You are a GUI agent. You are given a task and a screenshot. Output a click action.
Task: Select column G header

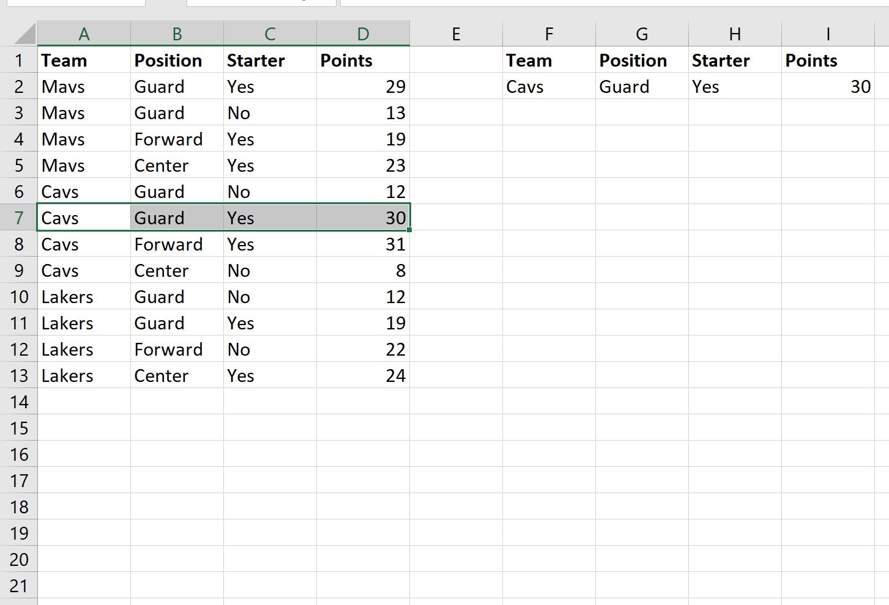642,34
